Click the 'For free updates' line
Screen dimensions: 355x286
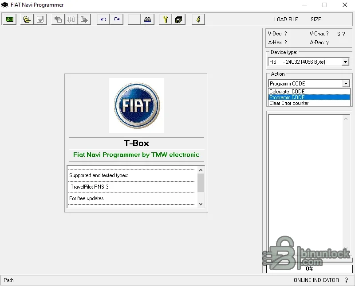pyautogui.click(x=87, y=198)
